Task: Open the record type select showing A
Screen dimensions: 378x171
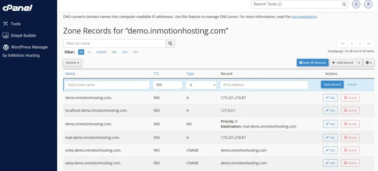Action: [x=201, y=85]
